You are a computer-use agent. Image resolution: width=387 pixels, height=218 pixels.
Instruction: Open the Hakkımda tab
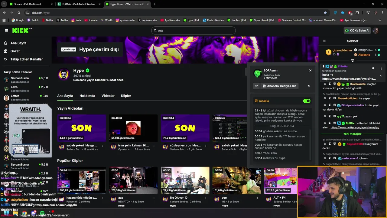coord(87,96)
